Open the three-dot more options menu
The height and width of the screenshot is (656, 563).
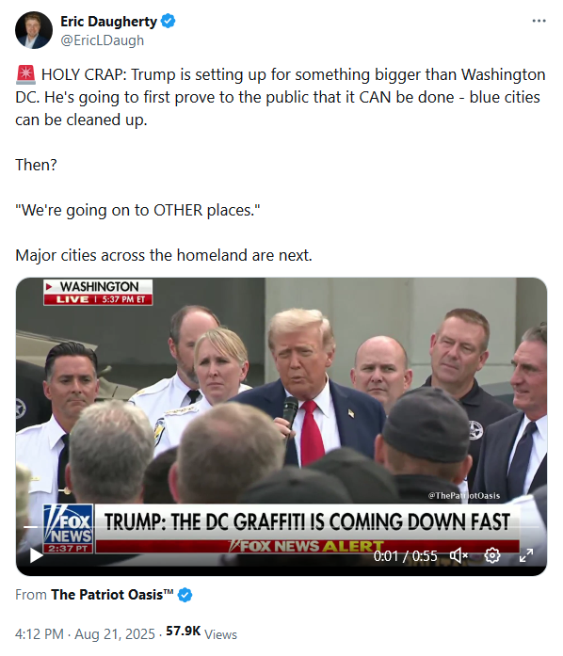[539, 21]
